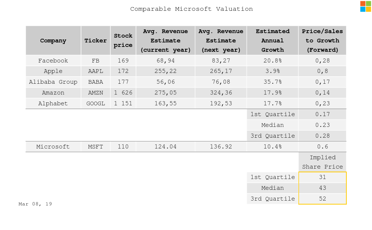Select the Ticker column header

coord(96,41)
